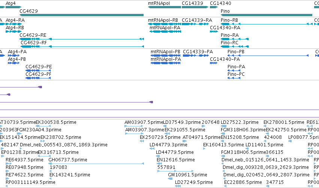The height and width of the screenshot is (188, 319).
Task: Select transcript mtRNApol-RB
Action: 163,20
